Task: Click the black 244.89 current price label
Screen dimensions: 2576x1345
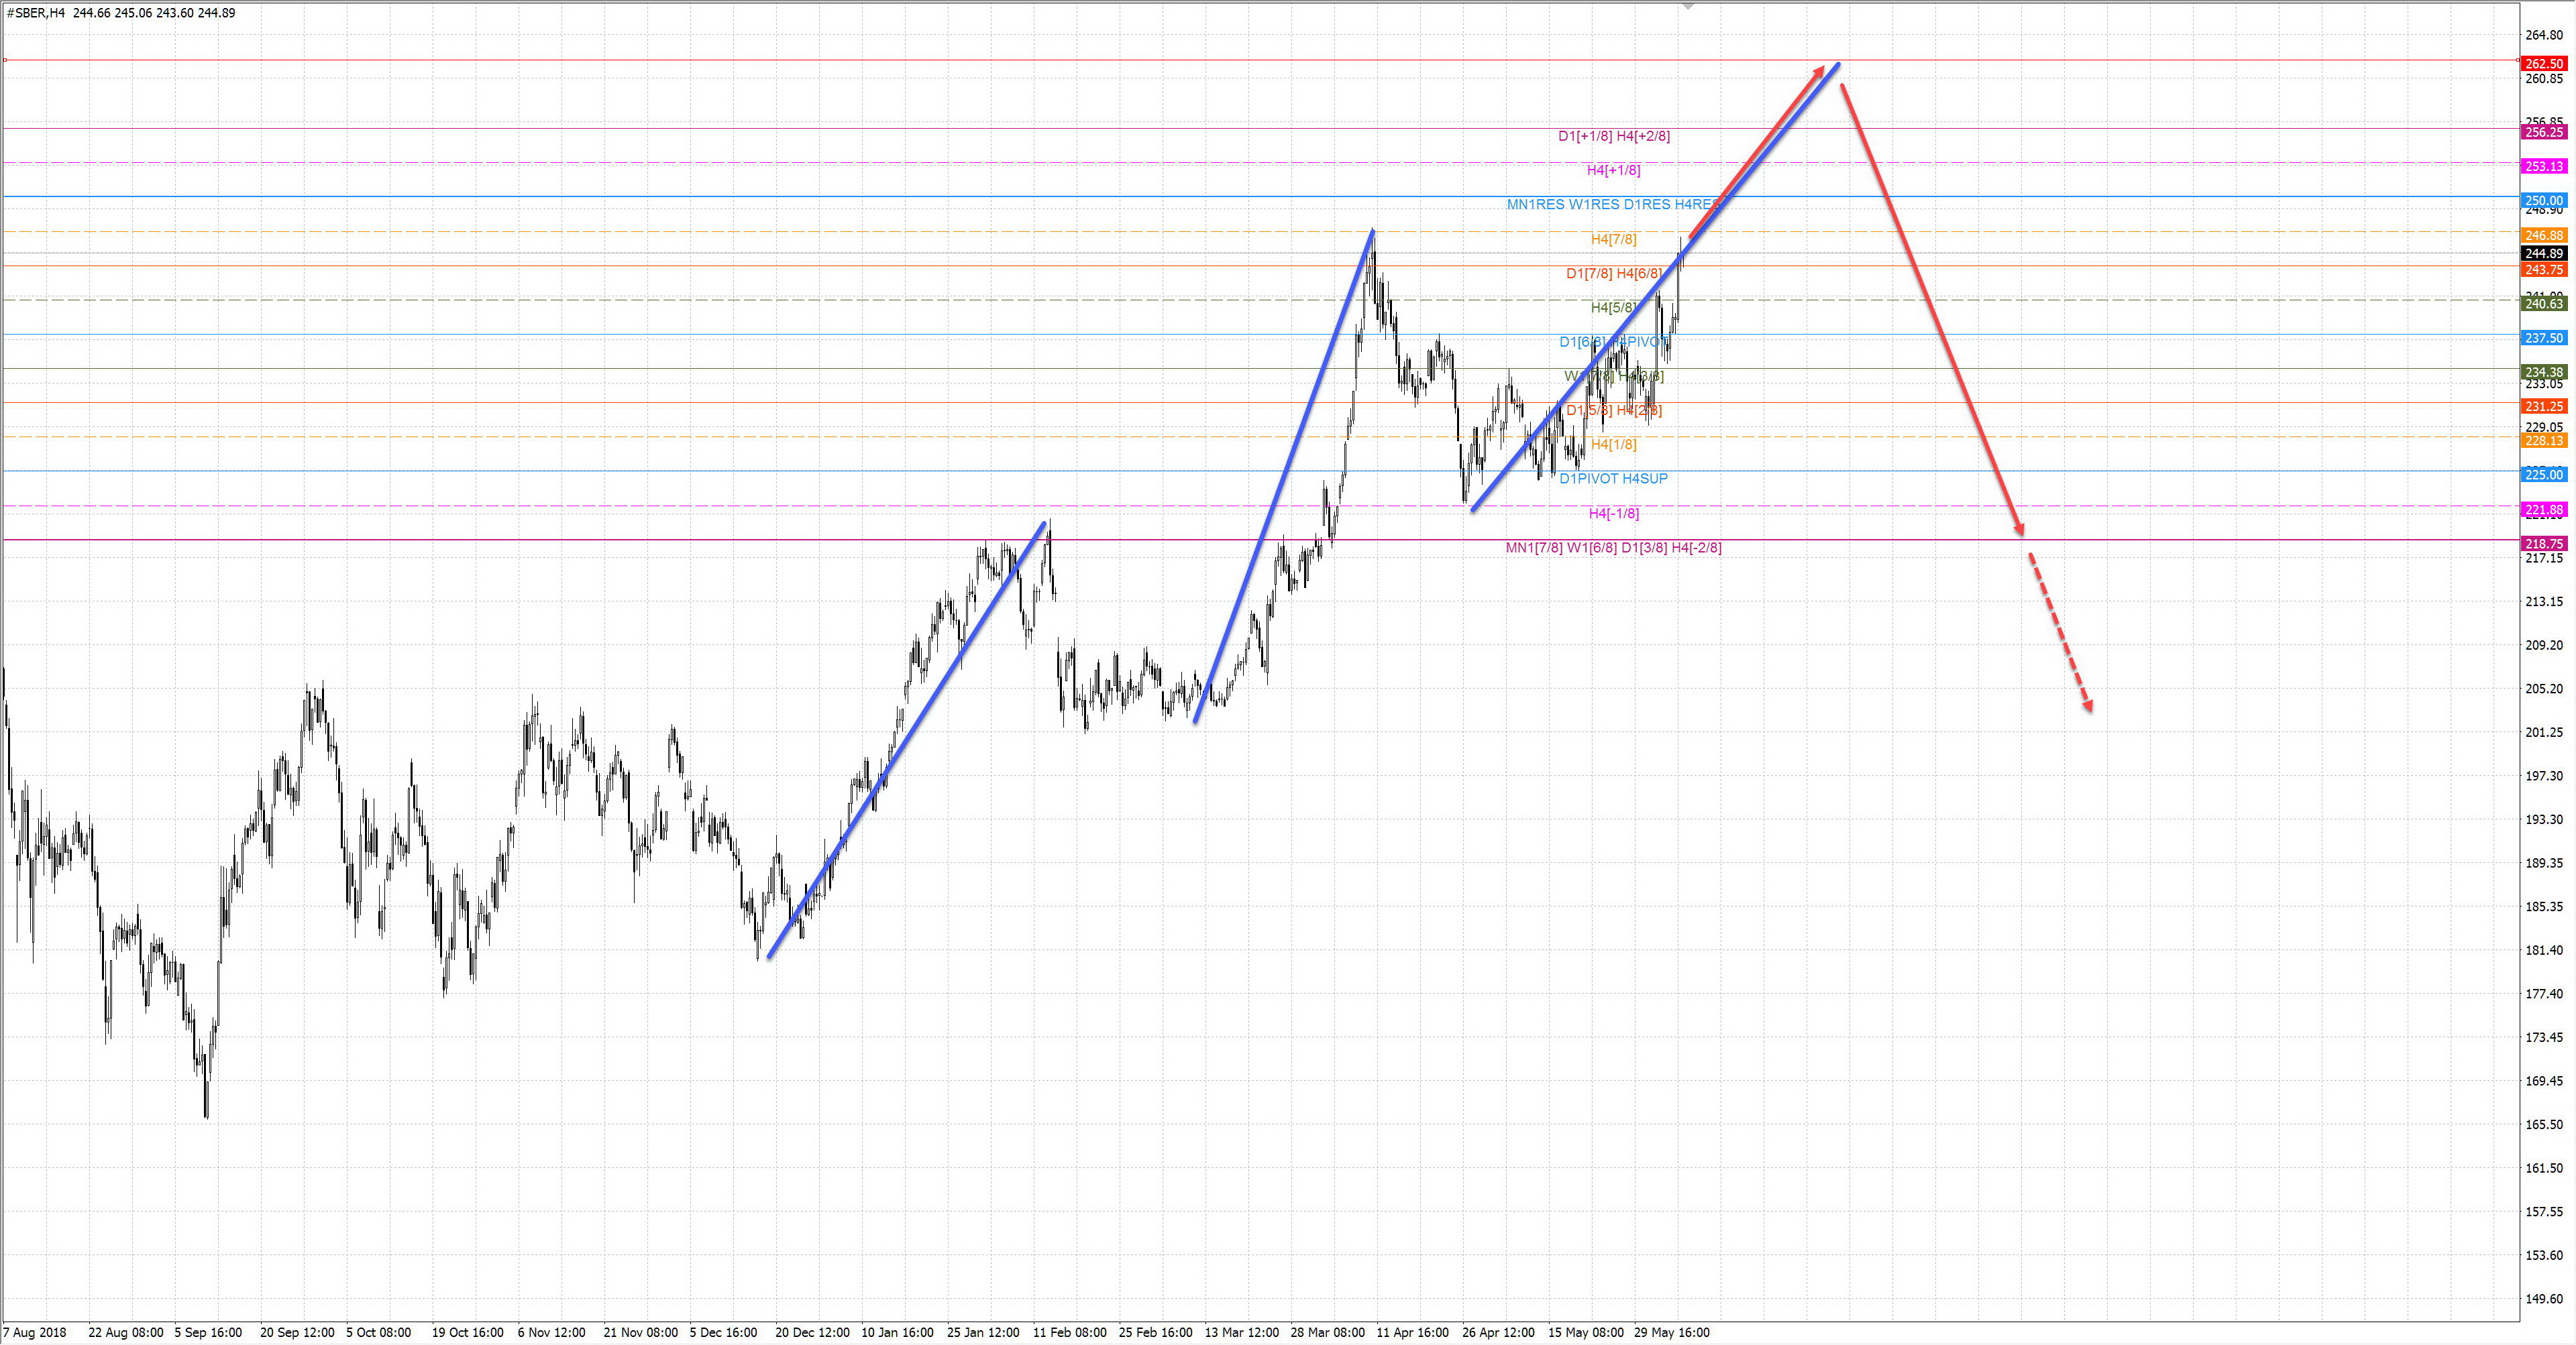Action: click(x=2544, y=254)
